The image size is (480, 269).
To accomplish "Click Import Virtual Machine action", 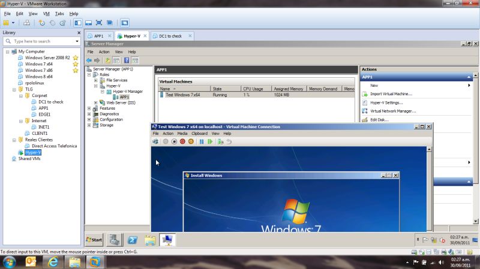I will click(391, 94).
